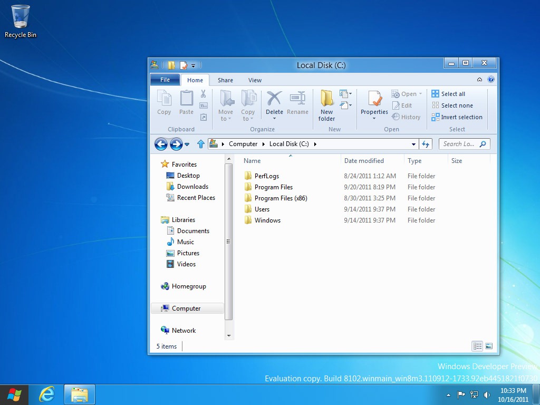Minimize the ribbon with the chevron
The image size is (540, 405).
point(479,80)
